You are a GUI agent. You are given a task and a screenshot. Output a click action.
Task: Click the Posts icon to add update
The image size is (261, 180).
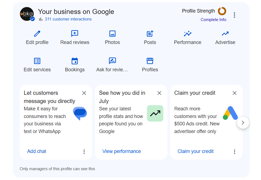point(150,33)
